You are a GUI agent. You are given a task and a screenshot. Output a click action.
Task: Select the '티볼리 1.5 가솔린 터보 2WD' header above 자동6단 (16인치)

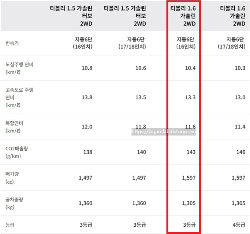[x=71, y=16]
